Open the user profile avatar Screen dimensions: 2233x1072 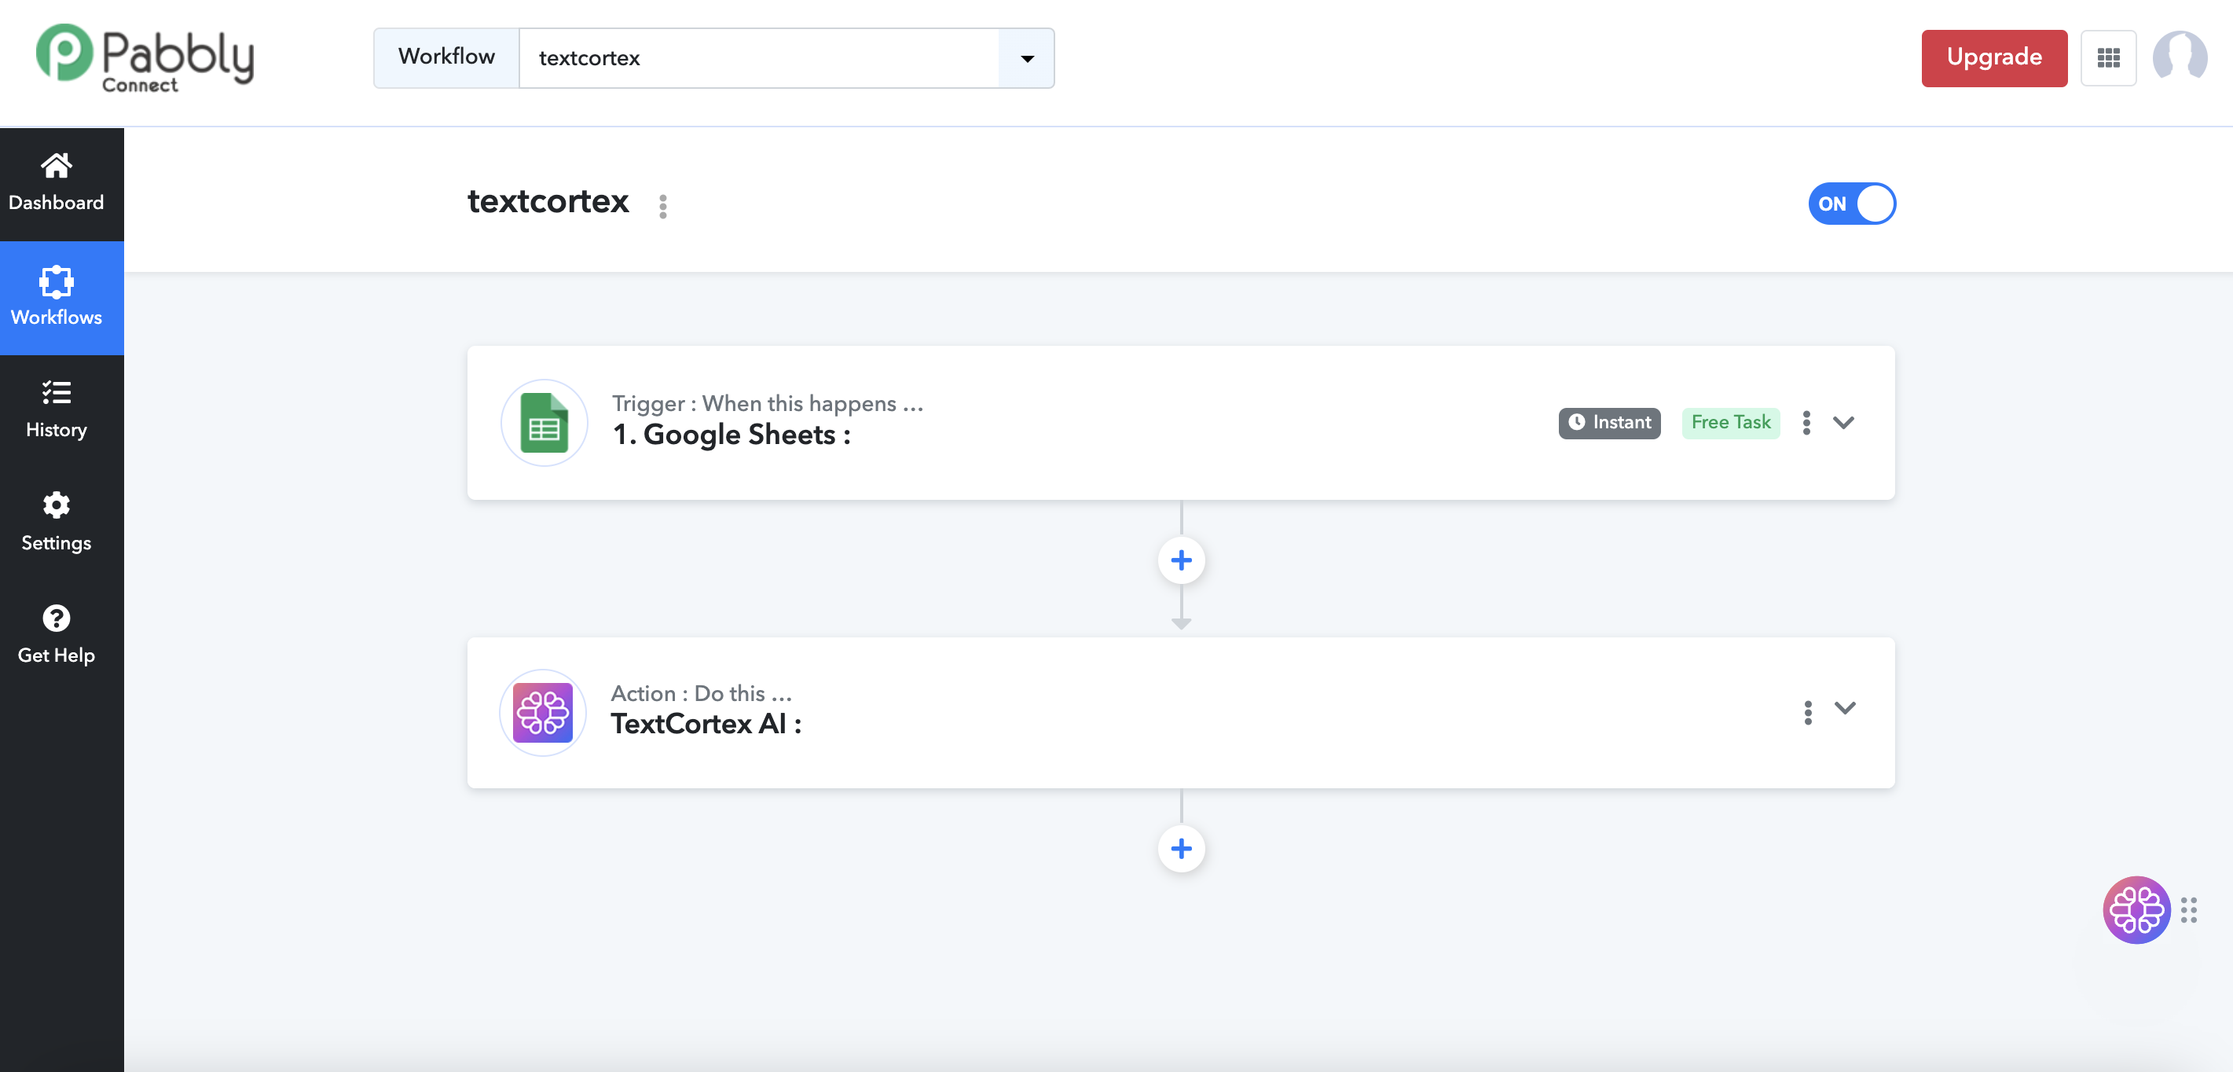point(2180,58)
